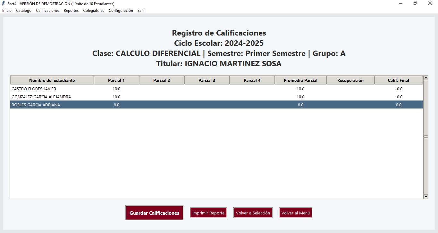Click the Calif. Final column header
Screen dimensions: 438x233
(399, 80)
